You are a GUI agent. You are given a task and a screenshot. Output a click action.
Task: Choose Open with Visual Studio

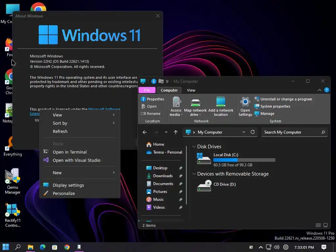pos(80,160)
